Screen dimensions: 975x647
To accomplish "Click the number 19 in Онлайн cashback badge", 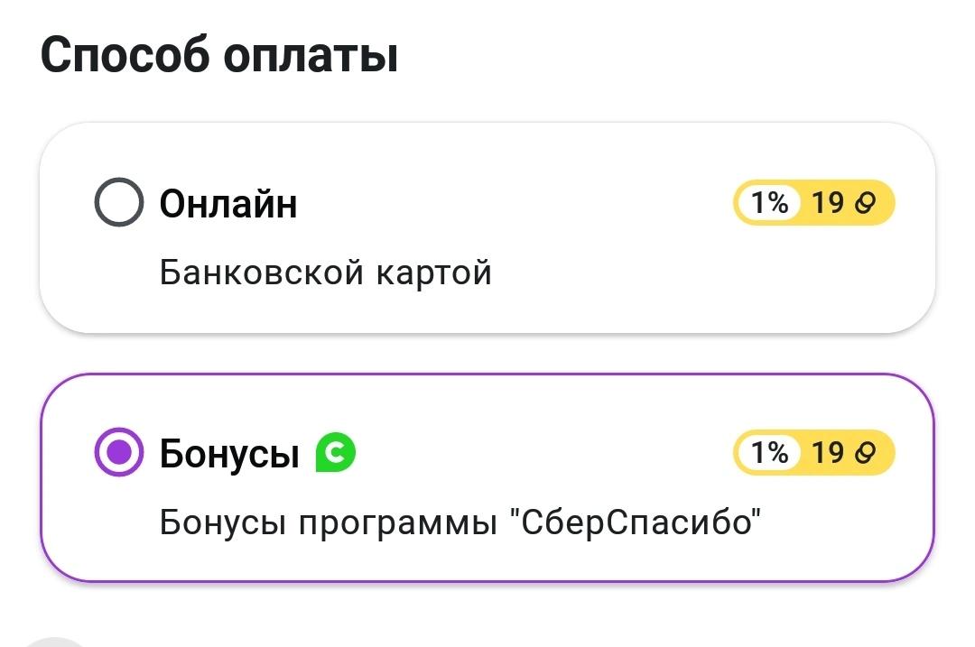I will coord(828,203).
